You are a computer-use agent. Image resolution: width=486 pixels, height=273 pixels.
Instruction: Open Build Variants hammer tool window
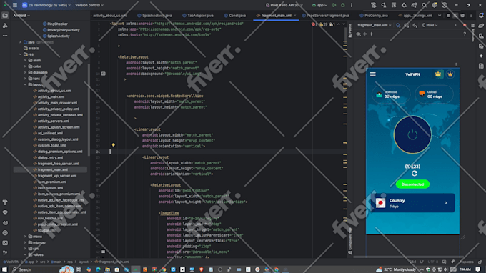(5, 202)
